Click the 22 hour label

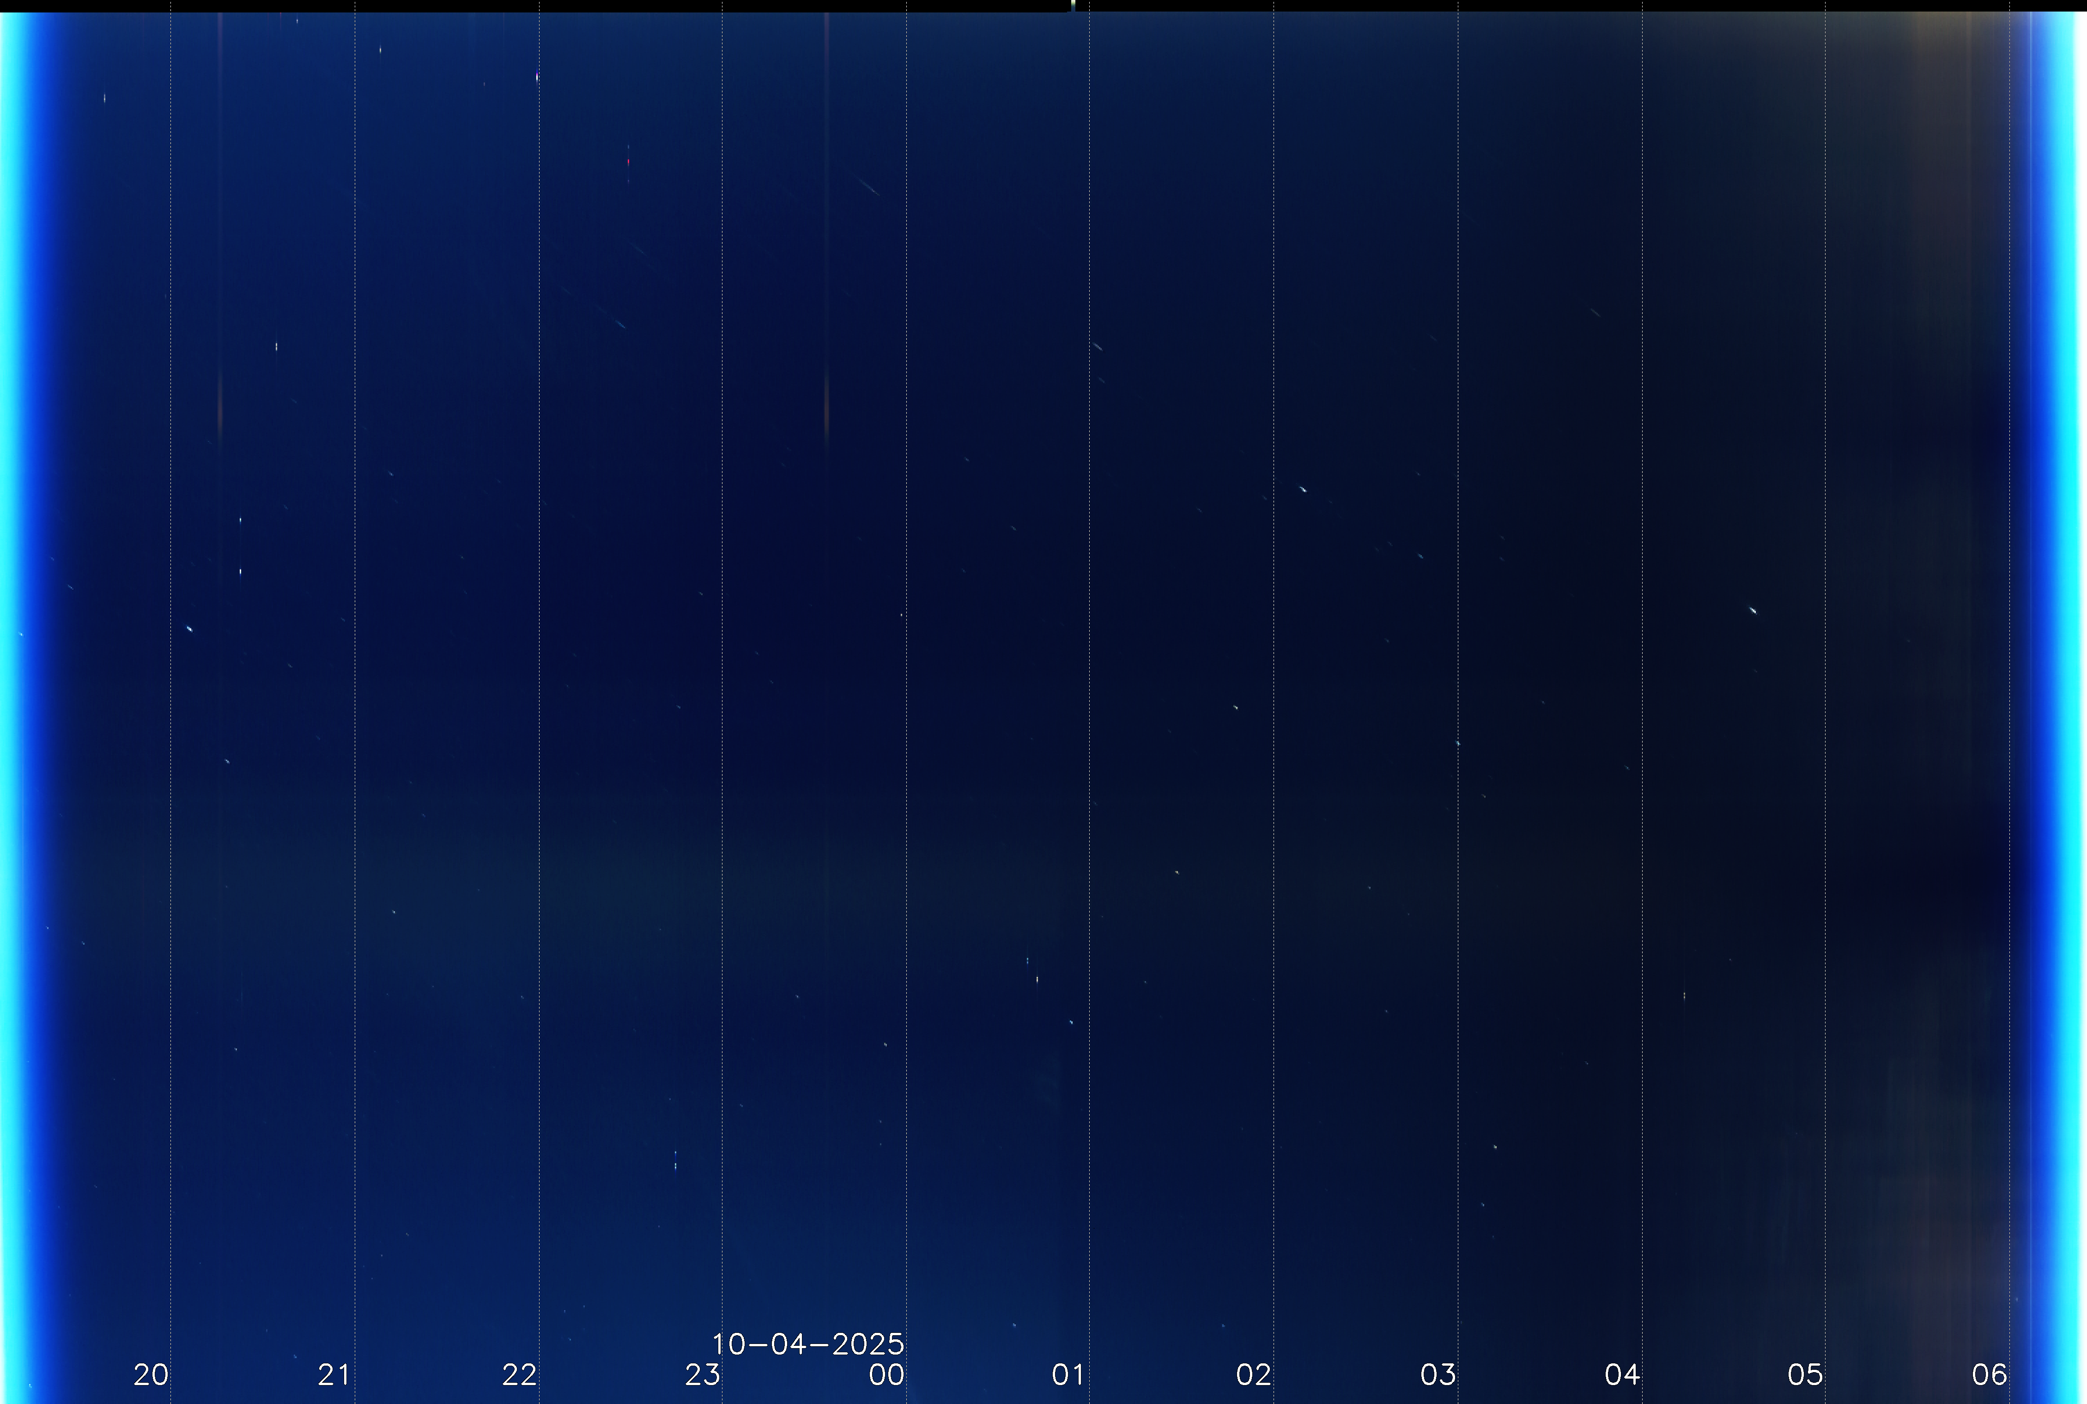coord(519,1374)
